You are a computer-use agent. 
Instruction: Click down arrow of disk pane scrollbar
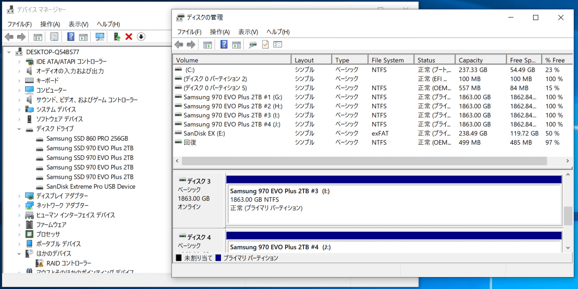tap(568, 247)
